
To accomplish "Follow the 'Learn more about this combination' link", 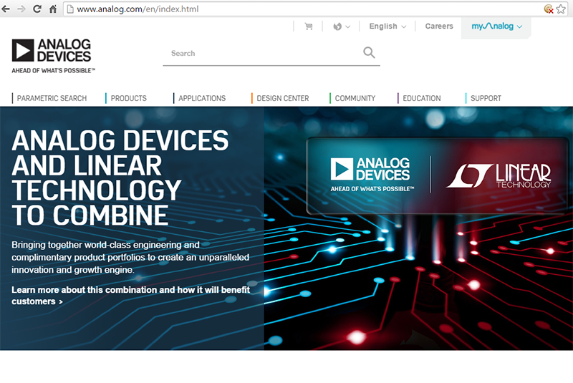I will (130, 296).
